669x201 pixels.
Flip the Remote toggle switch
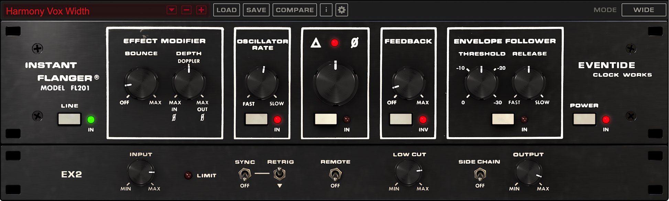pyautogui.click(x=335, y=175)
